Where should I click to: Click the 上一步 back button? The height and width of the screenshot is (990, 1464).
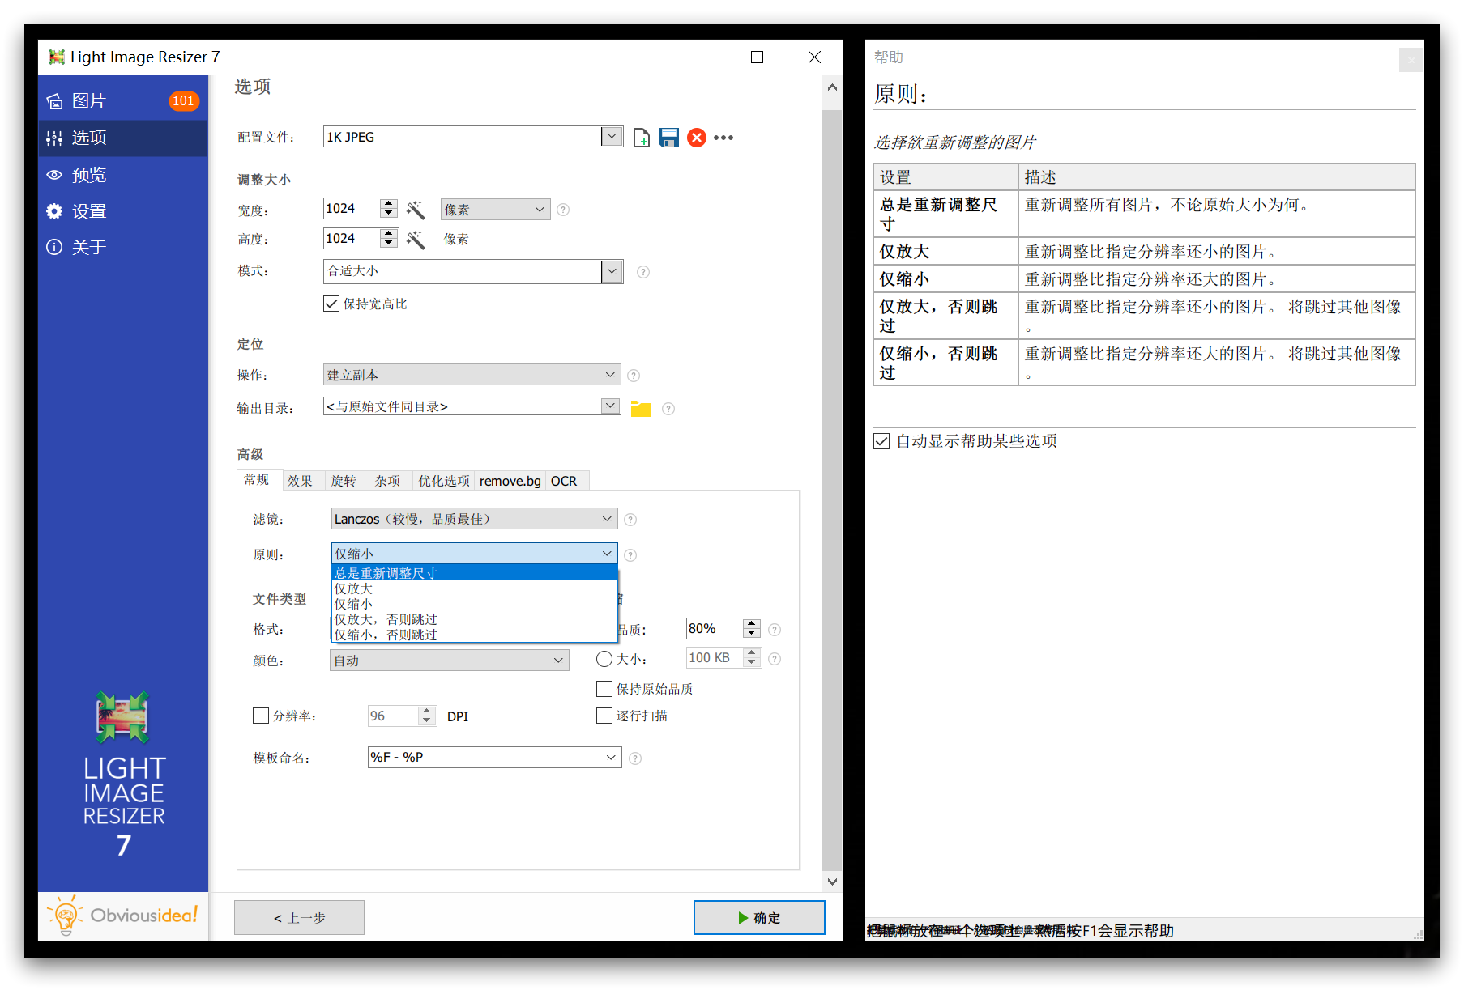point(299,917)
